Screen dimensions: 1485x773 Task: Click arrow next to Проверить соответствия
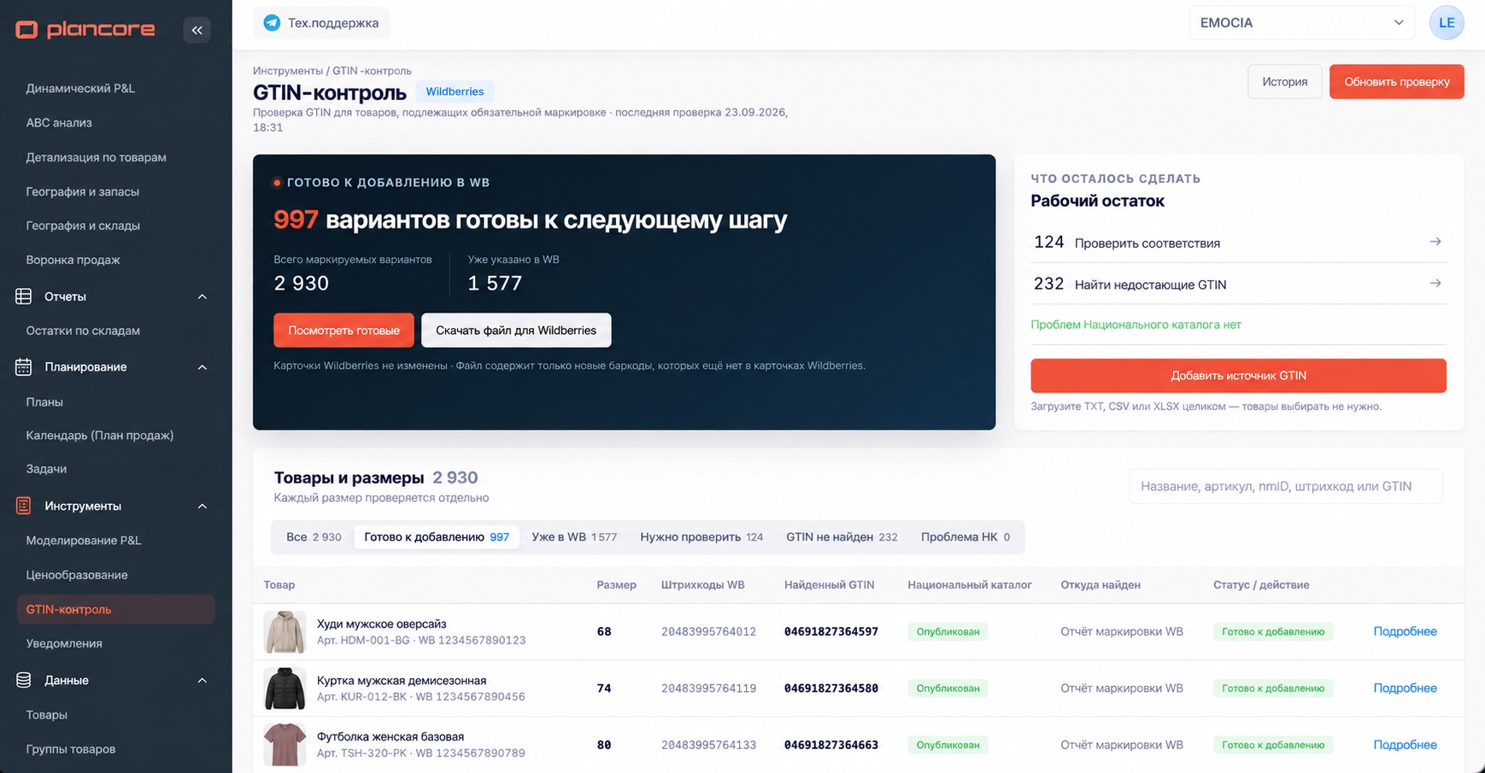click(x=1435, y=242)
